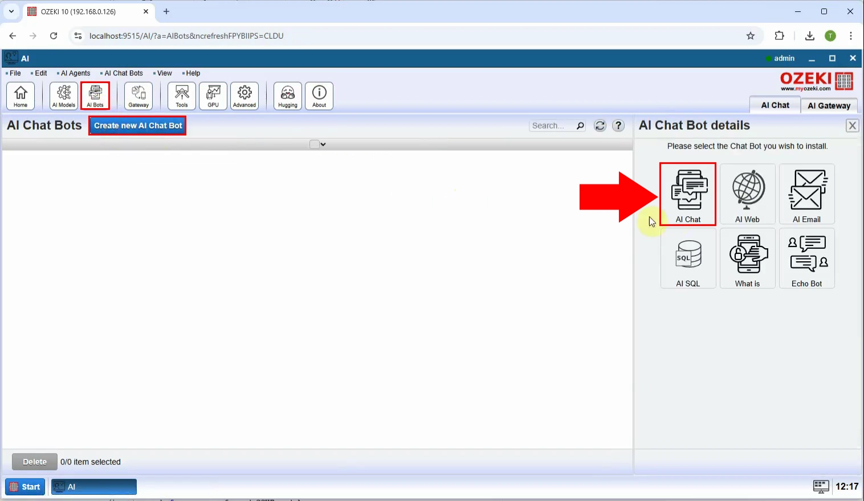This screenshot has width=864, height=501.
Task: Open the Hugging toolbar icon
Action: (x=288, y=96)
